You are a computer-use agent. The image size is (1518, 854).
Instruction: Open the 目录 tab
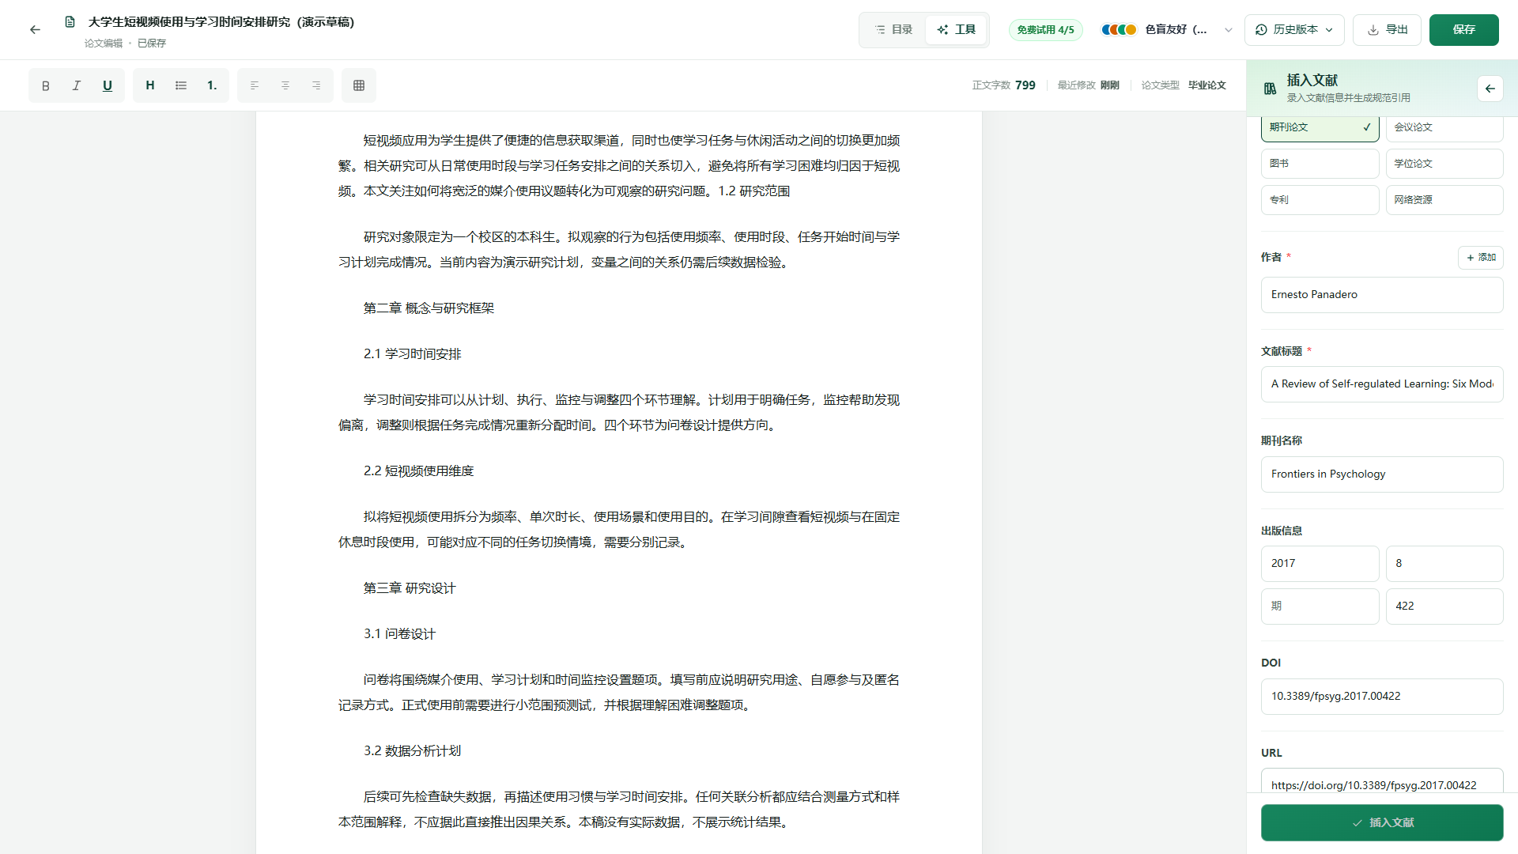893,29
